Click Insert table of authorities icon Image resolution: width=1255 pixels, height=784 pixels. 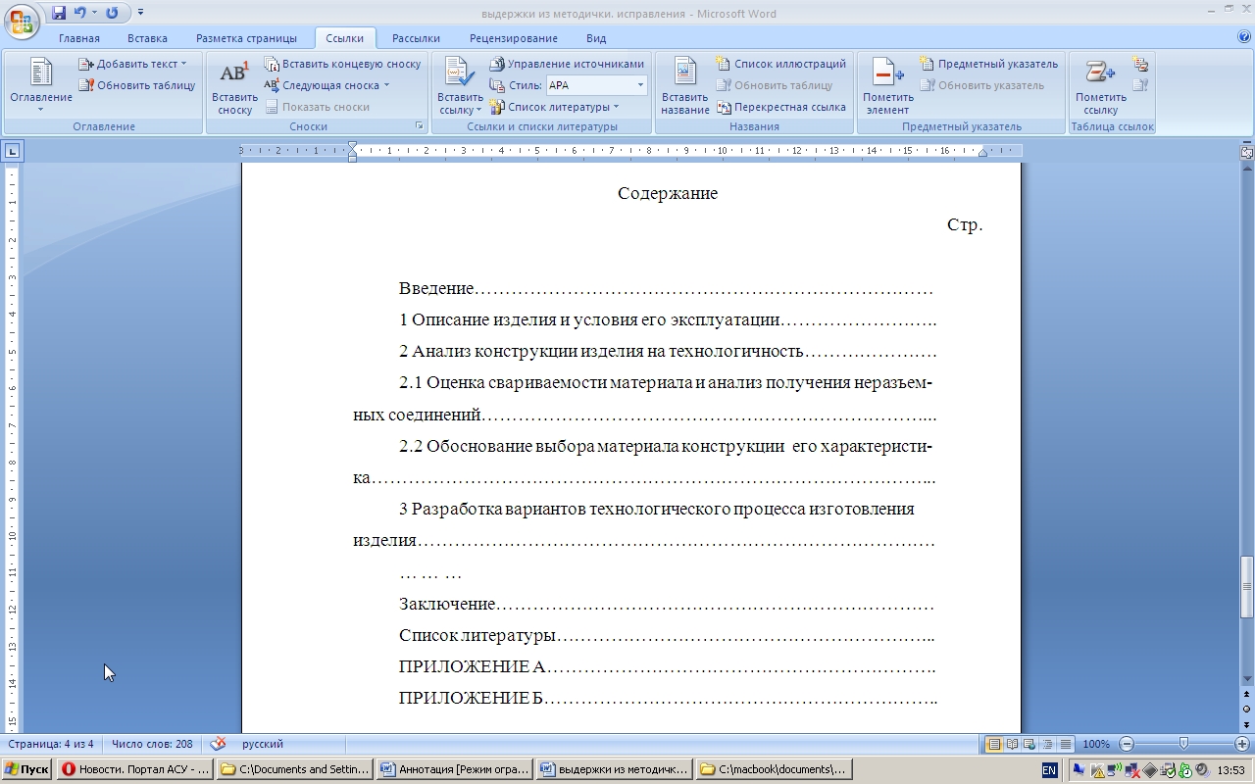[x=1140, y=65]
